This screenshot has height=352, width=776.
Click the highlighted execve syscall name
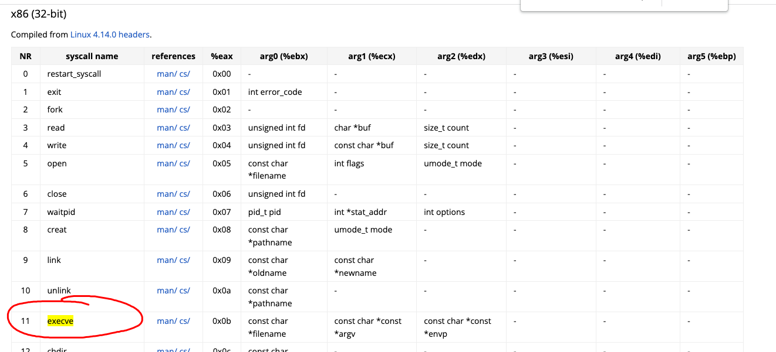click(x=60, y=321)
